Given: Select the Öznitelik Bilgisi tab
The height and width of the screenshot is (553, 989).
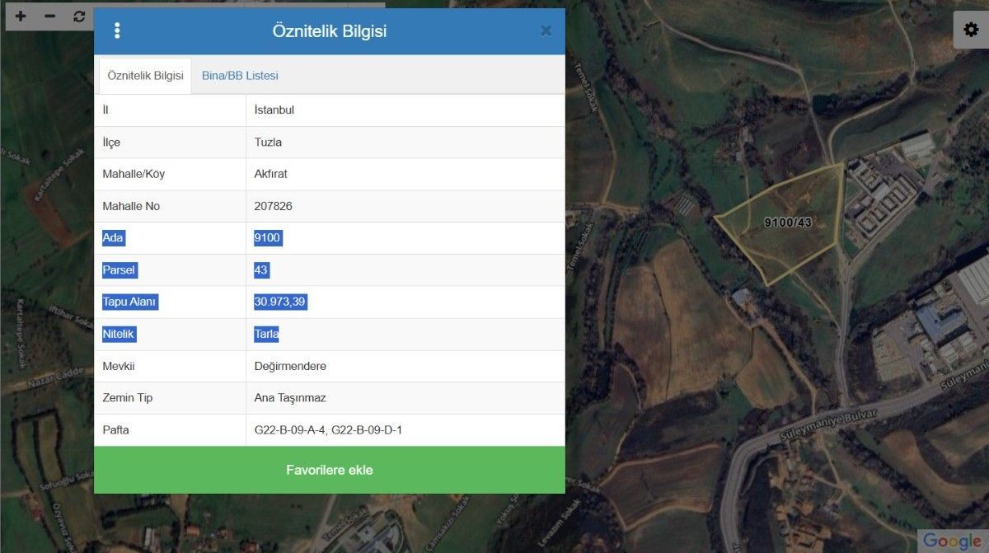Looking at the screenshot, I should [x=145, y=75].
